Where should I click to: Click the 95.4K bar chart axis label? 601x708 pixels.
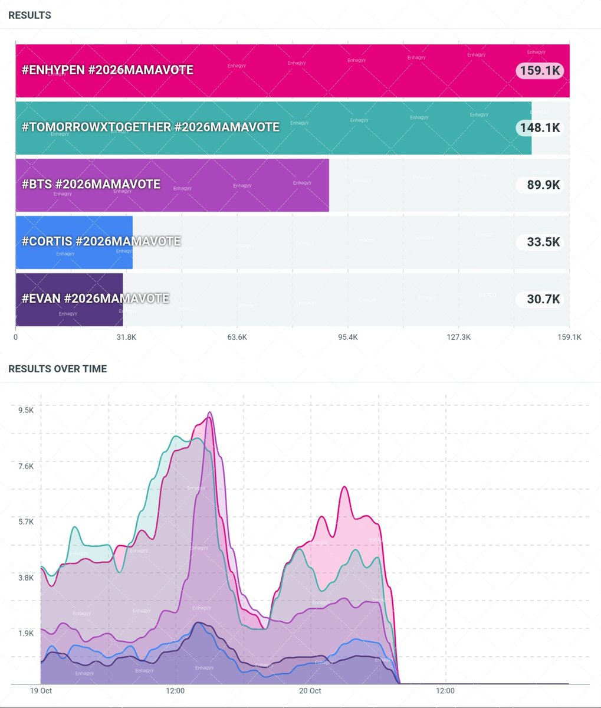coord(347,337)
